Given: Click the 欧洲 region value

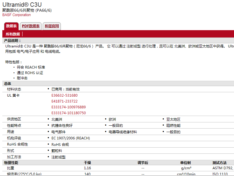Looking at the screenshot, I should pos(112,119).
